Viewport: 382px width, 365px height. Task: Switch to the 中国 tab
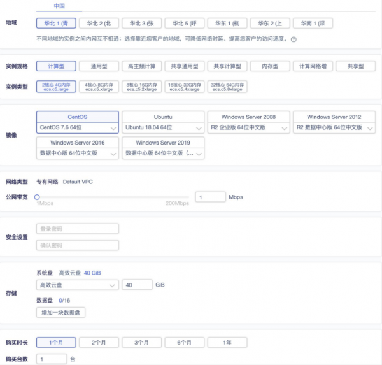pyautogui.click(x=59, y=6)
